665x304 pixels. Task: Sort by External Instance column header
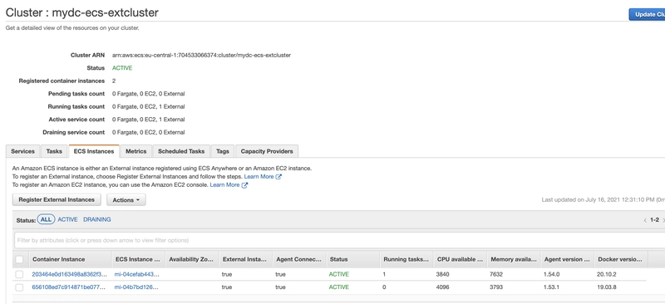click(244, 259)
